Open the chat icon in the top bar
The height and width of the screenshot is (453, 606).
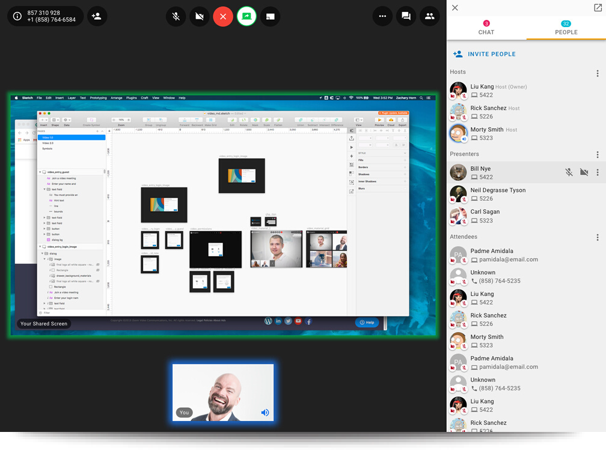point(406,16)
